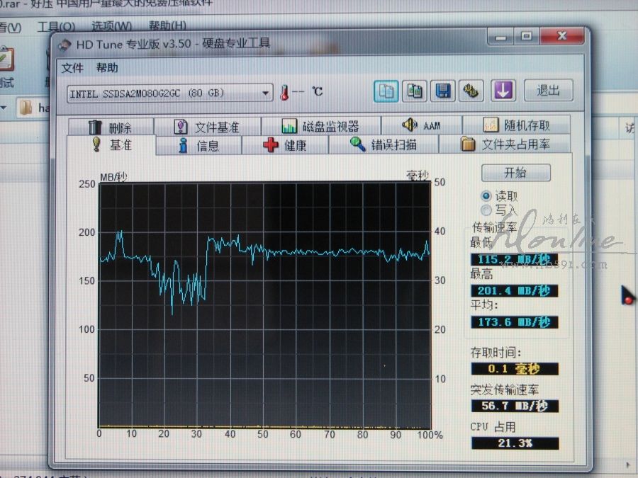Viewport: 638px width, 478px height.
Task: Switch to the 随机存取 random access tab
Action: pyautogui.click(x=517, y=126)
